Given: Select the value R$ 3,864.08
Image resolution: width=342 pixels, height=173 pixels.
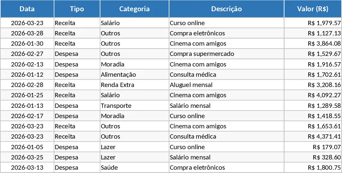Looking at the screenshot, I should (313, 44).
